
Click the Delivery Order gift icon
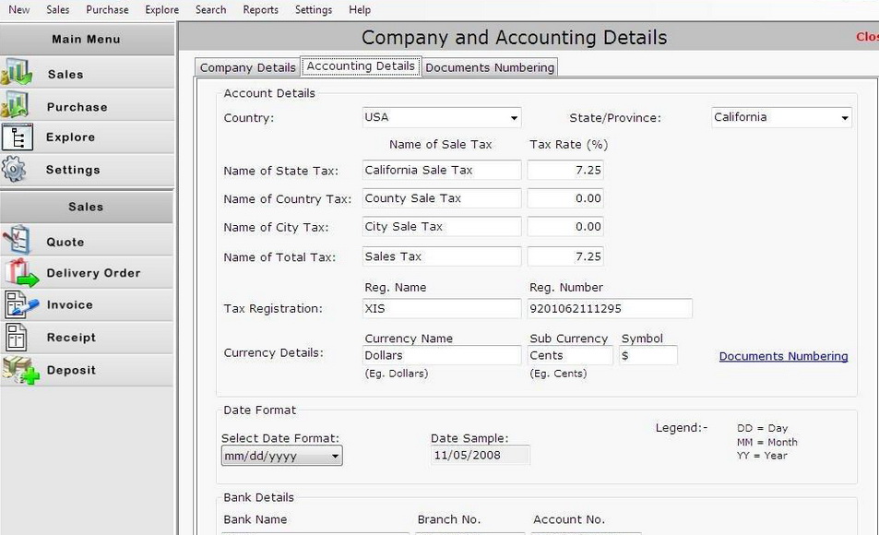21,272
